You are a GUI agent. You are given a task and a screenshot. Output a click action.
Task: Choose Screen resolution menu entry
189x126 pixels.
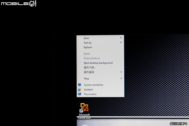(100, 85)
